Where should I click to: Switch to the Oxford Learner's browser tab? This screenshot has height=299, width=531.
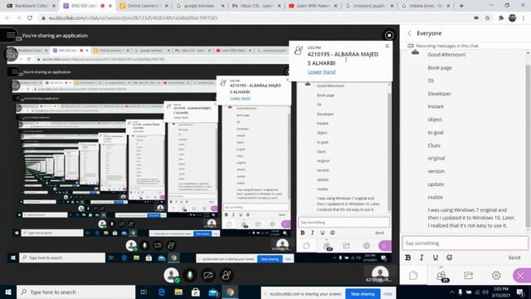point(144,6)
